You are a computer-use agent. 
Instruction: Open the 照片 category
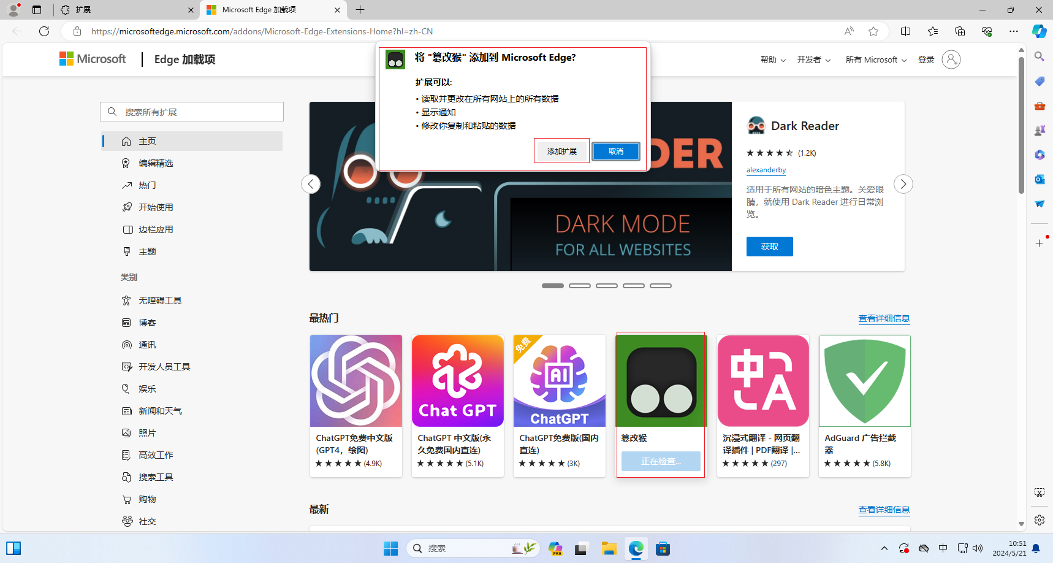click(192, 433)
